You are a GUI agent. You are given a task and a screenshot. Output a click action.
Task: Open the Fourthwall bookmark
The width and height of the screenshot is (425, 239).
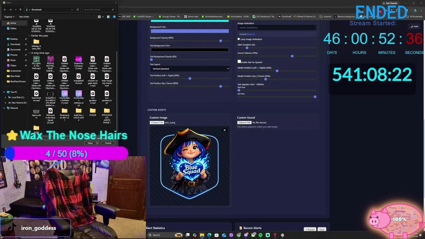[285, 17]
